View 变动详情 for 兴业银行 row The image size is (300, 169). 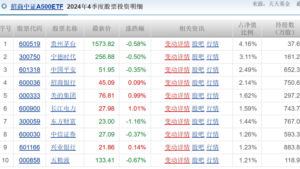tap(177, 147)
